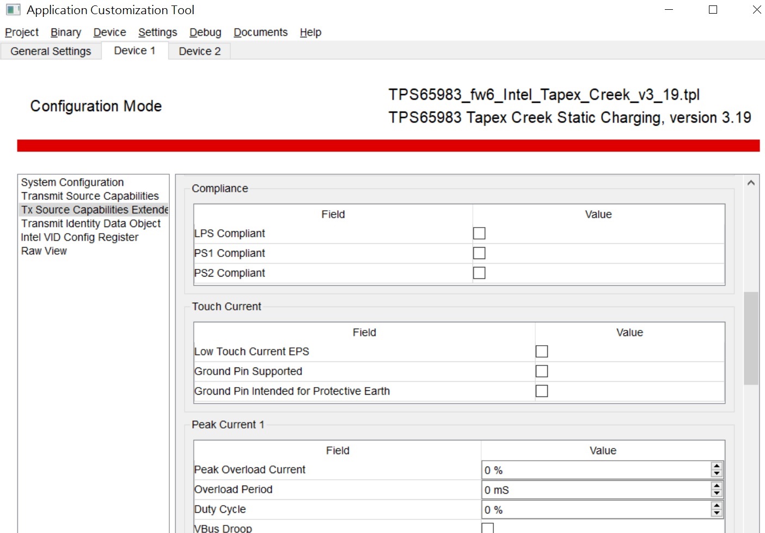Screen dimensions: 765x533
Task: Select Tx Source Capabilities Extended entry
Action: [x=94, y=210]
